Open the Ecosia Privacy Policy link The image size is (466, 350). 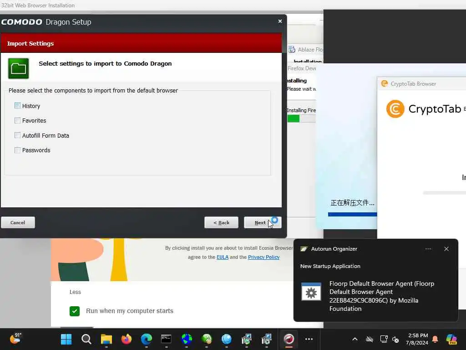pos(263,257)
